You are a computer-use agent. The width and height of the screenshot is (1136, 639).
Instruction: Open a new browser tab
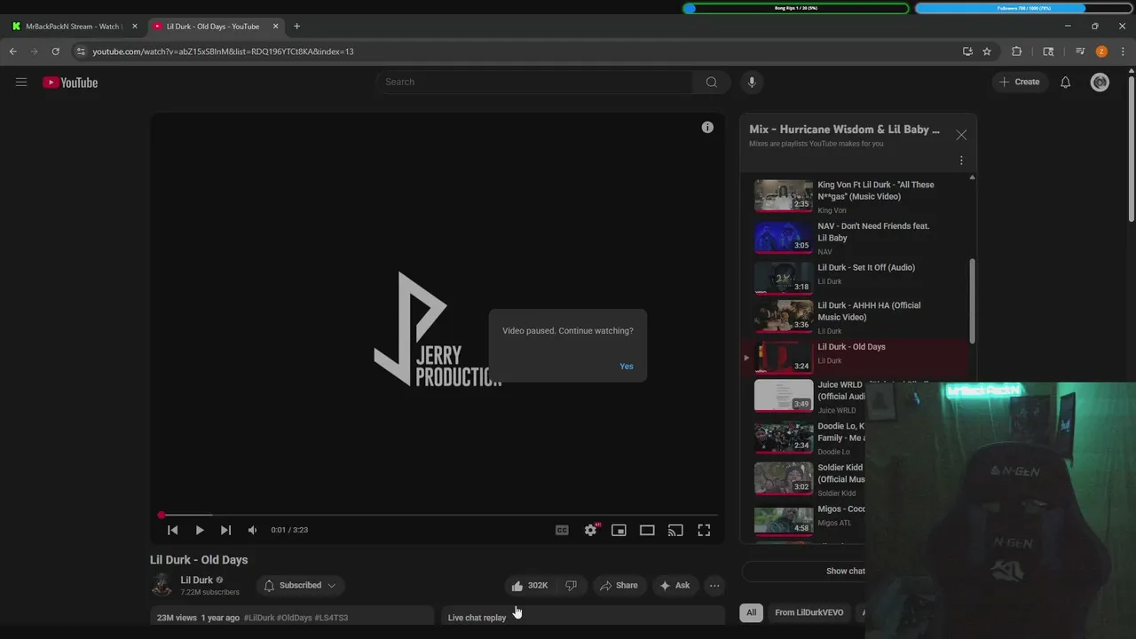[296, 27]
